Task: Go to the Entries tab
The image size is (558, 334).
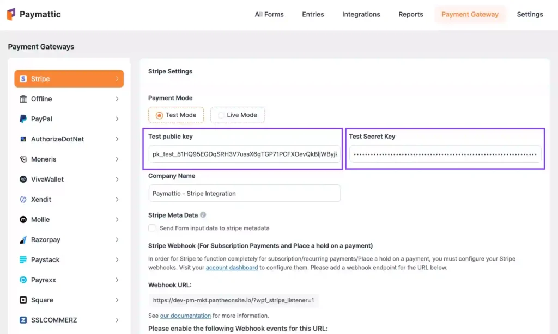Action: click(313, 14)
